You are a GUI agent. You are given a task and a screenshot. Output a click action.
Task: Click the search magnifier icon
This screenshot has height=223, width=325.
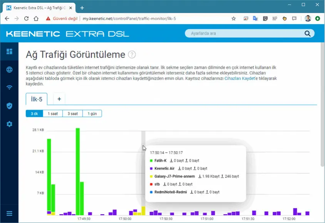(307, 33)
